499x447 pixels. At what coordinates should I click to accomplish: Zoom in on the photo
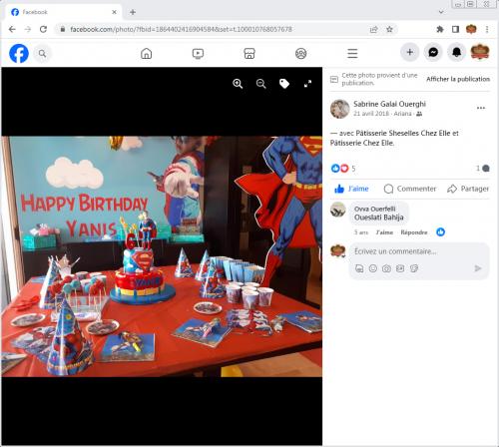238,84
